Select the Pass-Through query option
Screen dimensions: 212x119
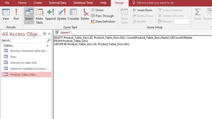tap(102, 16)
